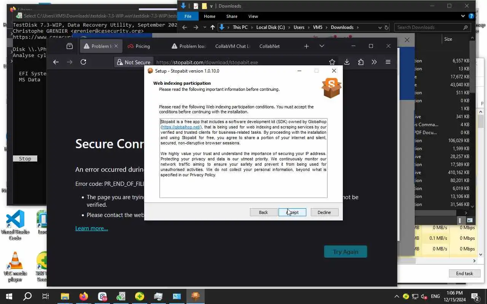
Task: Click Explorer's Forward arrow
Action: coord(196,27)
